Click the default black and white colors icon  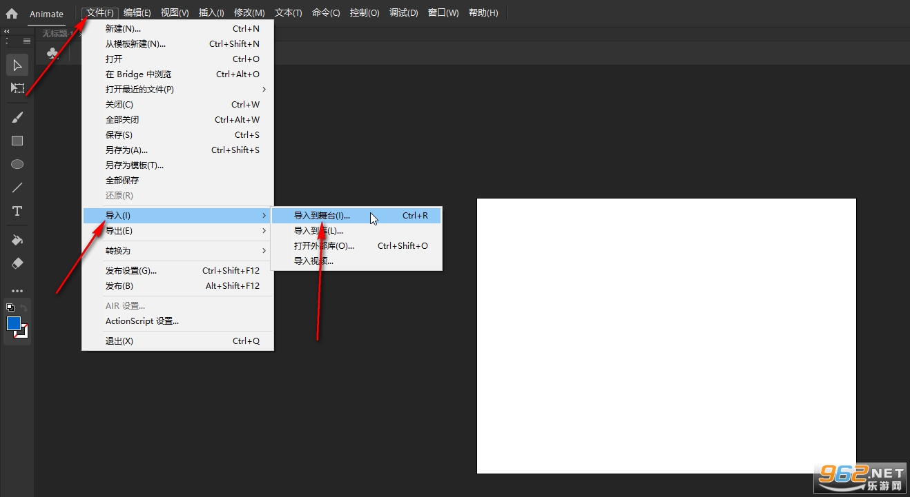click(x=10, y=307)
